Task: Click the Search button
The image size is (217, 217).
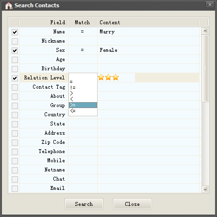Action: click(84, 204)
